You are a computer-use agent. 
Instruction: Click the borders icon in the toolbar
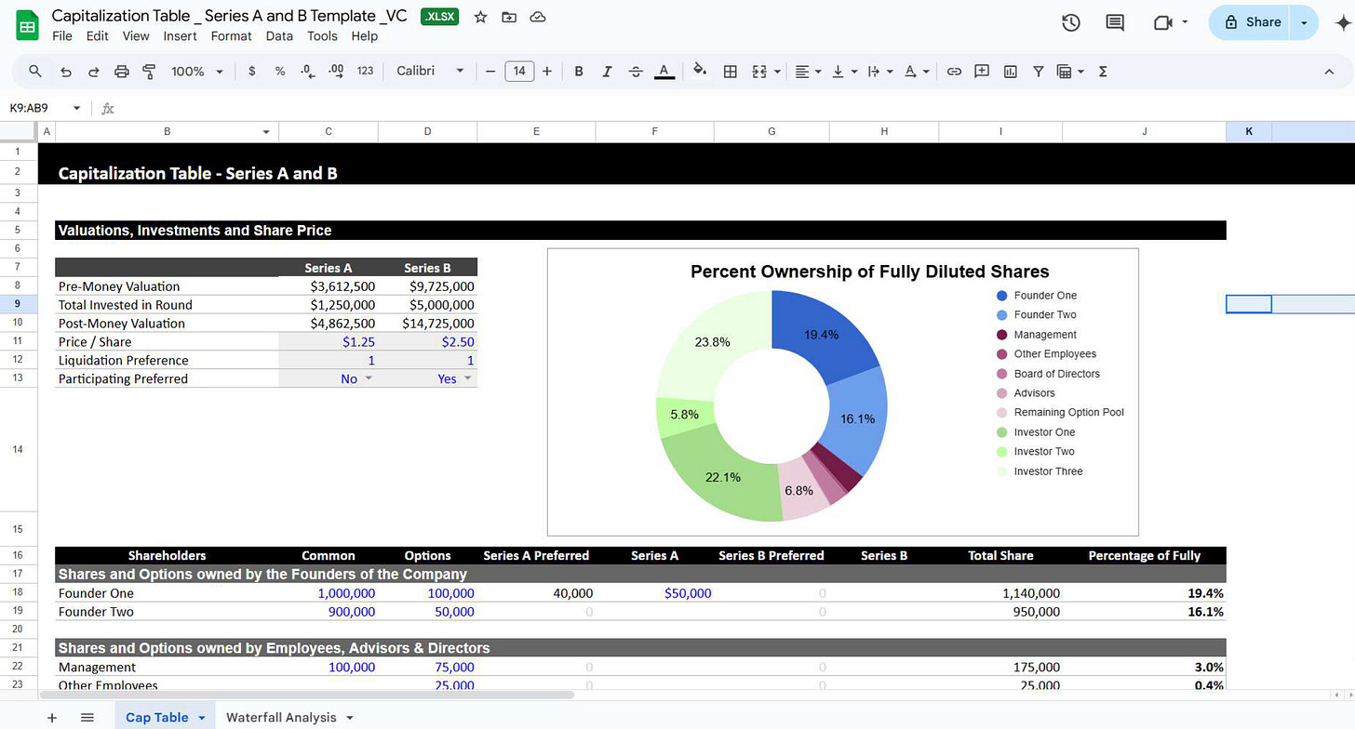(730, 71)
